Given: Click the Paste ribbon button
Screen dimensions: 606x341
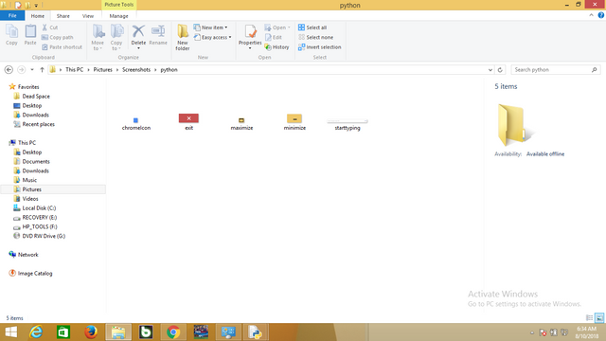Looking at the screenshot, I should point(30,35).
